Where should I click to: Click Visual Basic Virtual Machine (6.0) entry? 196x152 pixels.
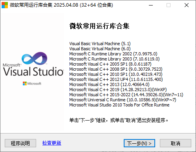pyautogui.click(x=100, y=49)
